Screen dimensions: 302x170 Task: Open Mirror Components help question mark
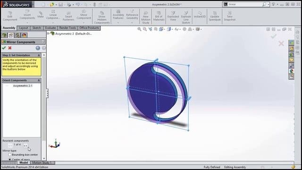(43, 41)
